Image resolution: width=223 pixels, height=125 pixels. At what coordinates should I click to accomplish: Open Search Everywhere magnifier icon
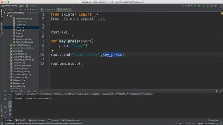[x=221, y=6]
